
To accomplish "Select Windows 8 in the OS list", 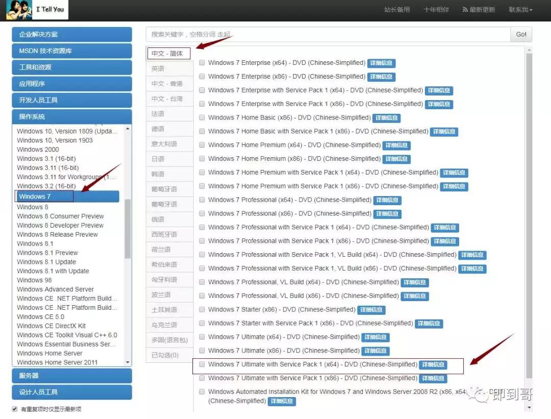I will click(33, 207).
